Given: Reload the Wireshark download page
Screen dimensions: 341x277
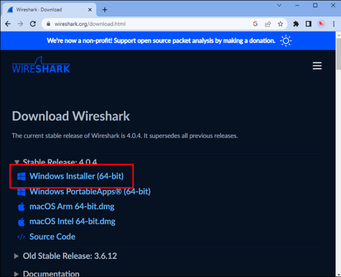Looking at the screenshot, I should point(33,24).
